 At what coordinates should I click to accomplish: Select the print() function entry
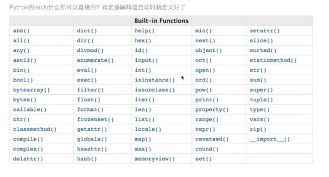(x=207, y=100)
